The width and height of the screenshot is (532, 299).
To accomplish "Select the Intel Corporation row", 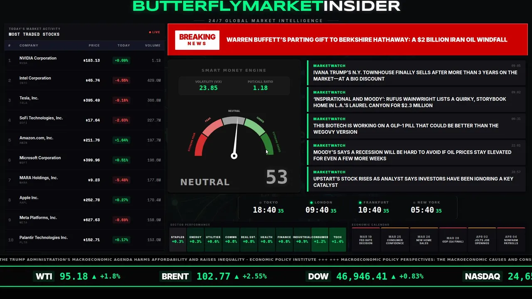I will pos(84,80).
